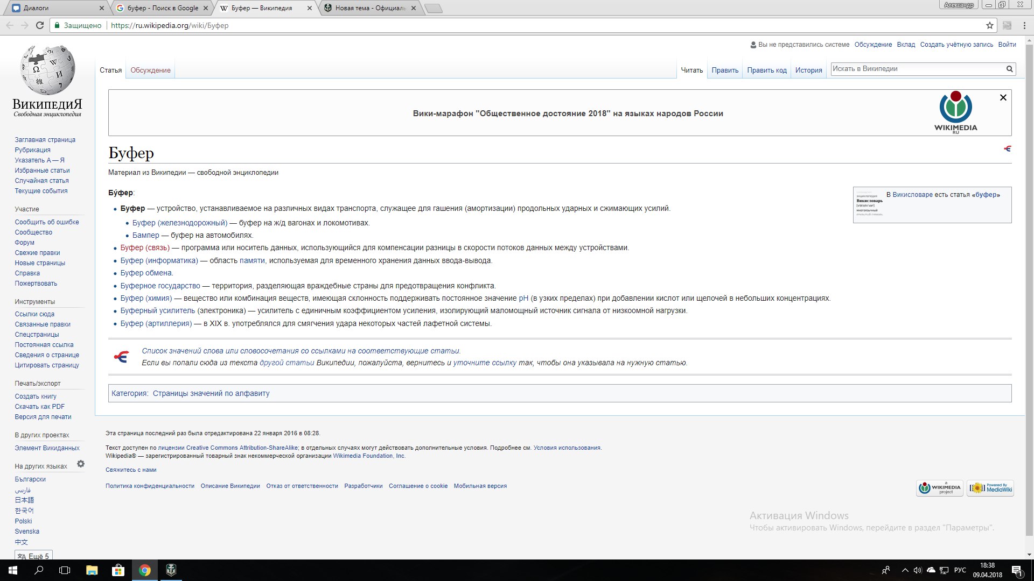Open the Бампер link
Viewport: 1034px width, 581px height.
tap(146, 235)
